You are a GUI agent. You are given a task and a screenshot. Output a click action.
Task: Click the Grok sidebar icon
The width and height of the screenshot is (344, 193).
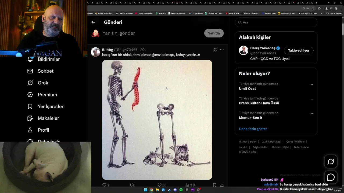30,83
